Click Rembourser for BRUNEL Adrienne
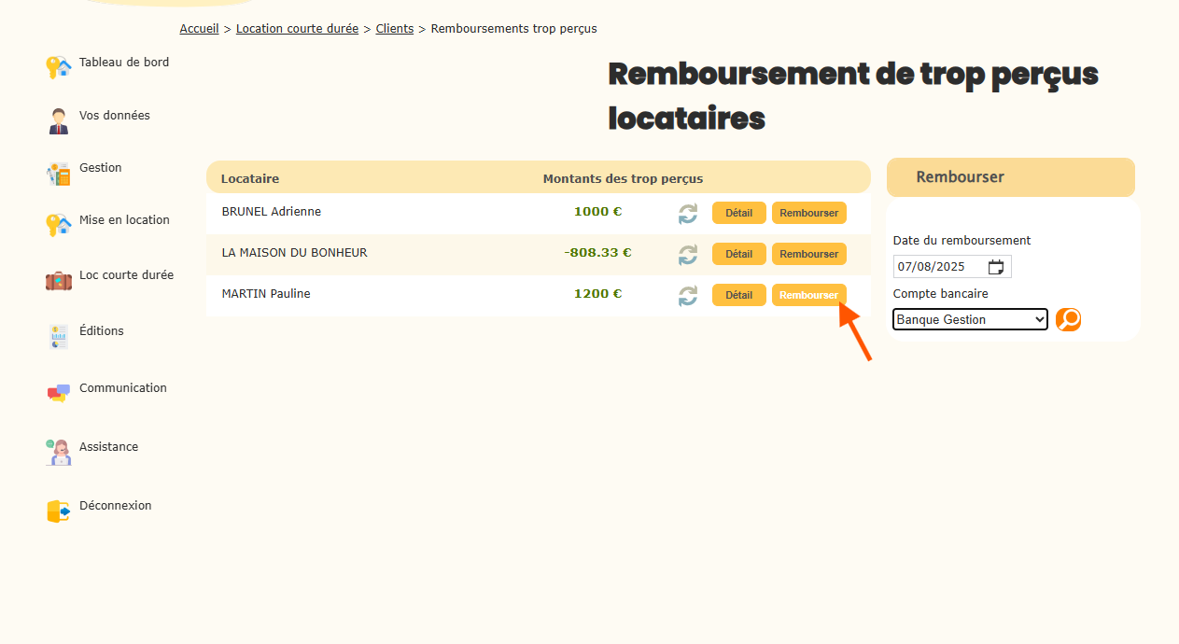Screen dimensions: 1179x644 click(x=809, y=213)
